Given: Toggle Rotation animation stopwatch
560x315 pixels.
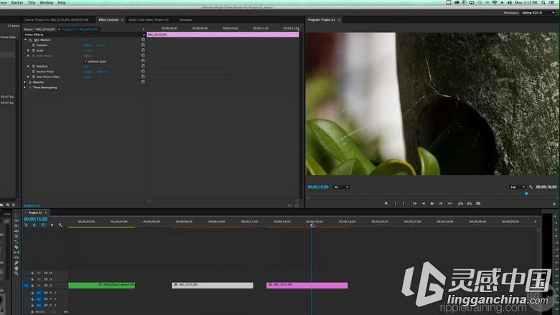Looking at the screenshot, I should (34, 66).
